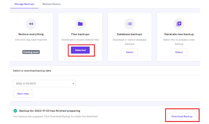Click the Next step button
The height and width of the screenshot is (124, 209).
pos(23,94)
